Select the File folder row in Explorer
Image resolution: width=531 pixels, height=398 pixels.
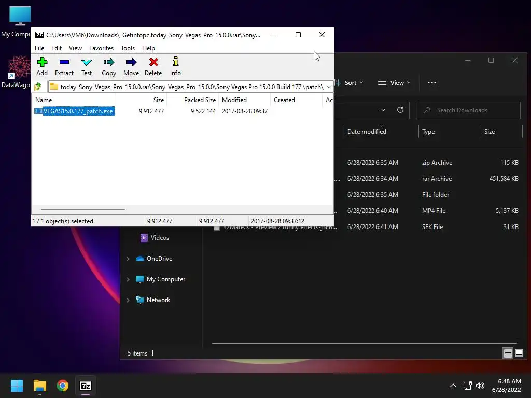428,195
